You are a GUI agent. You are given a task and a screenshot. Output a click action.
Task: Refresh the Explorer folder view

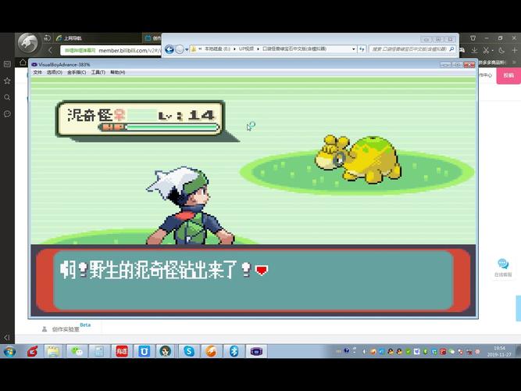(x=362, y=49)
